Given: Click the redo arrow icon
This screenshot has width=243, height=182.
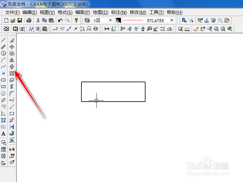Looking at the screenshot, I should click(67, 20).
